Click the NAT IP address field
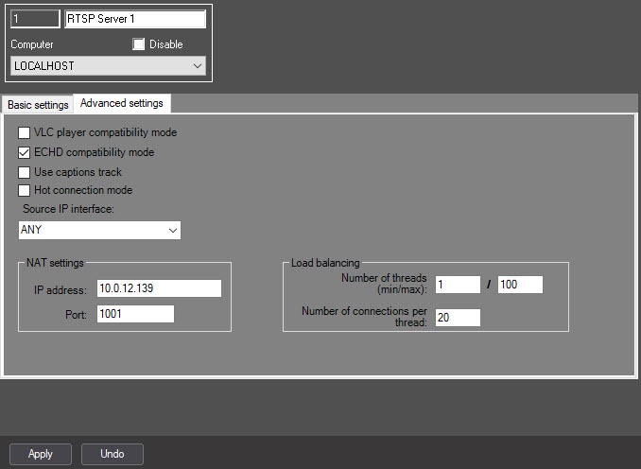This screenshot has height=469, width=641. point(158,288)
